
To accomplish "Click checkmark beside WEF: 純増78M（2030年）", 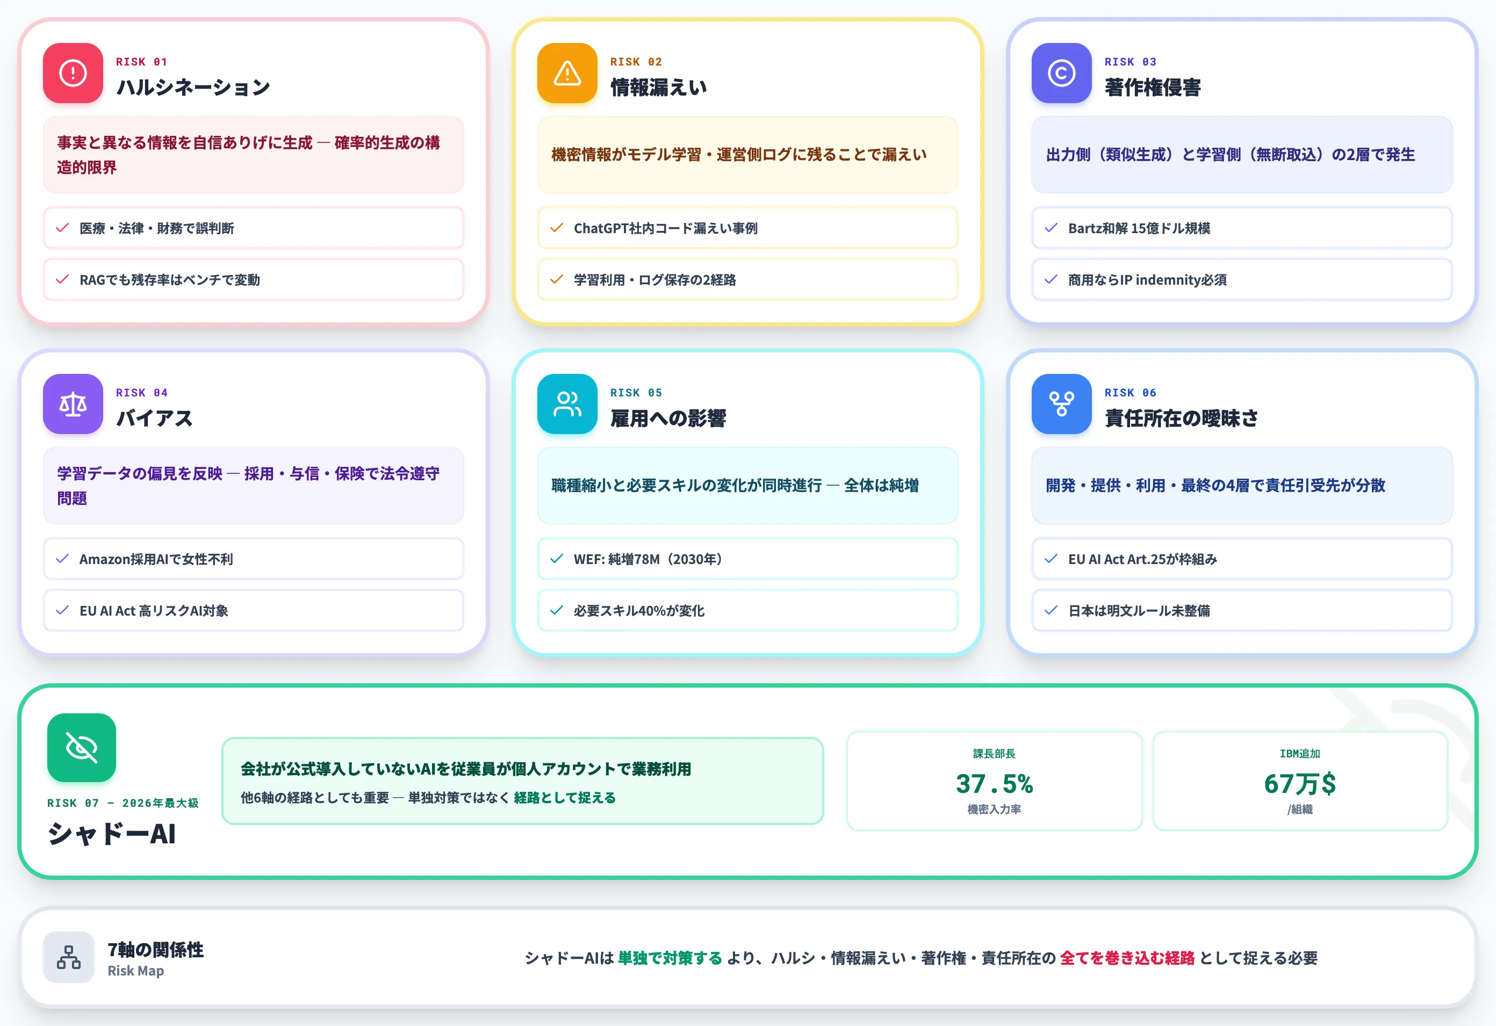I will click(x=557, y=559).
